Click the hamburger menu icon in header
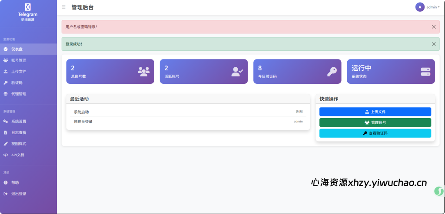 pos(64,7)
